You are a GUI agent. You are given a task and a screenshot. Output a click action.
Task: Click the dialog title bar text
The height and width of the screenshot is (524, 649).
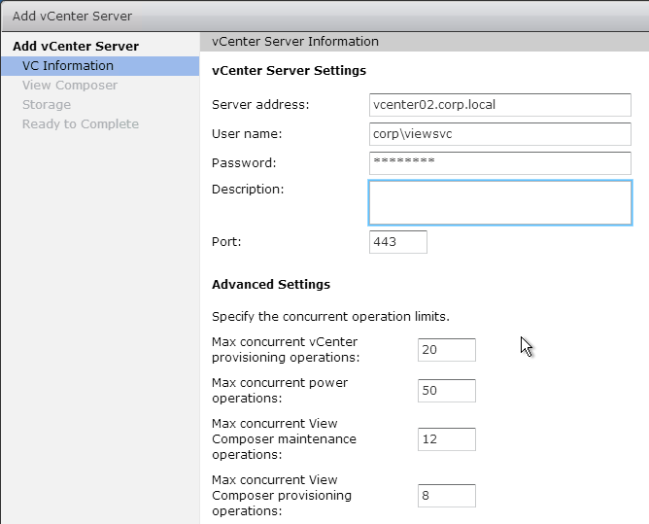click(73, 17)
